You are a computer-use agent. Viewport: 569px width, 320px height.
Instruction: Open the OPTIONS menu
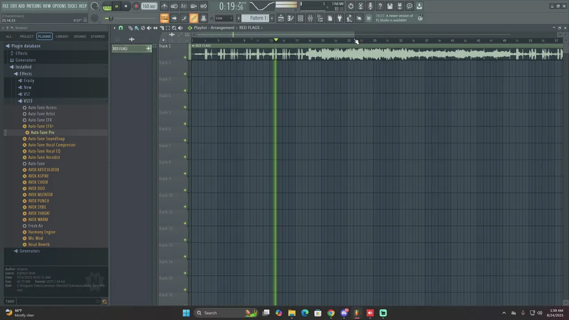(59, 6)
